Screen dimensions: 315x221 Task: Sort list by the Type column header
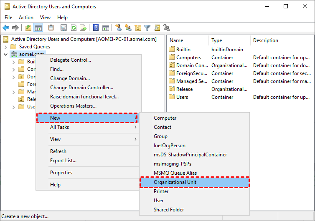click(x=216, y=40)
